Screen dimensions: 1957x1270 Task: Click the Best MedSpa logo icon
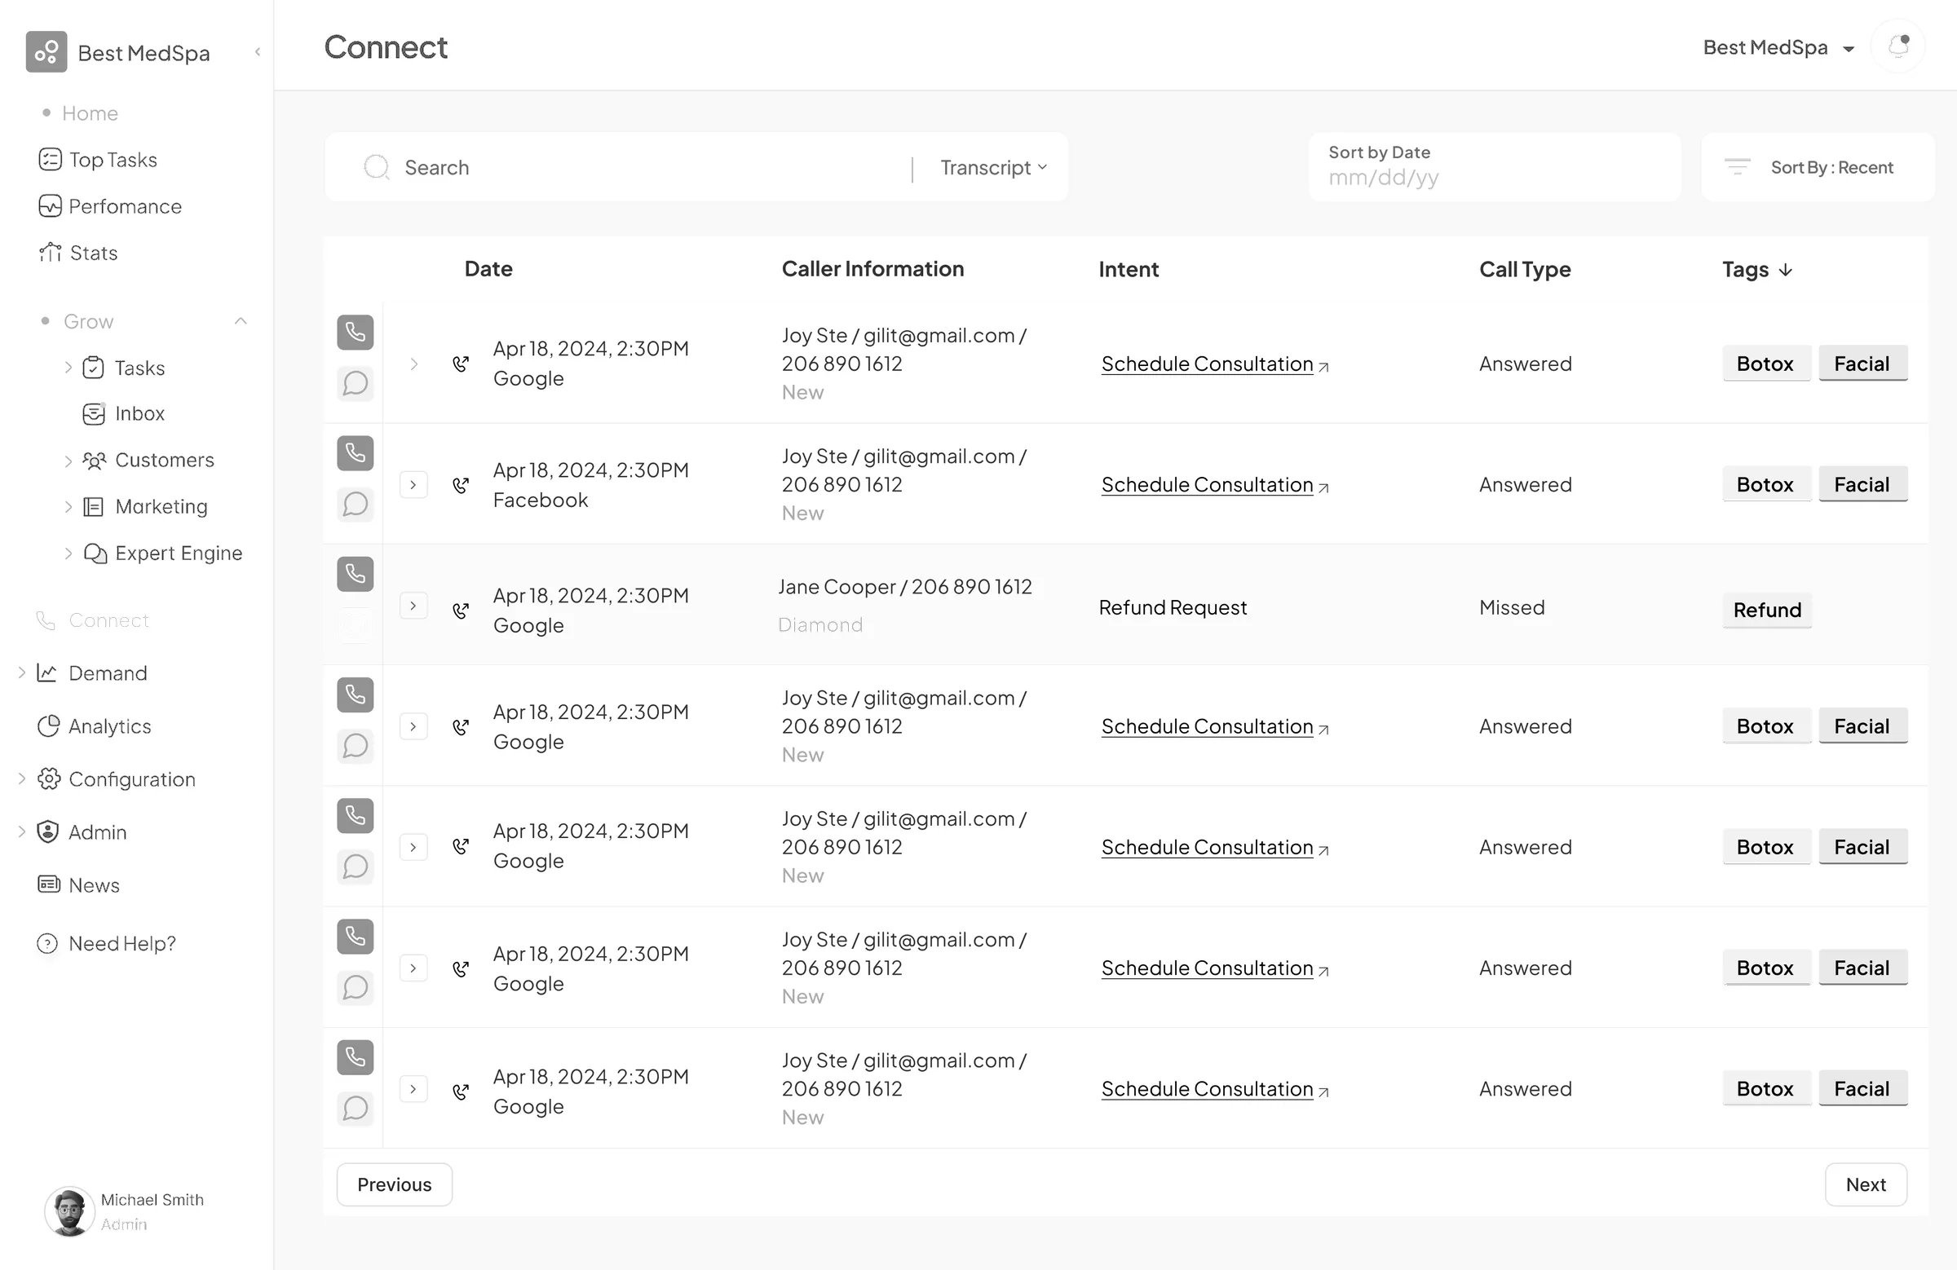point(46,52)
